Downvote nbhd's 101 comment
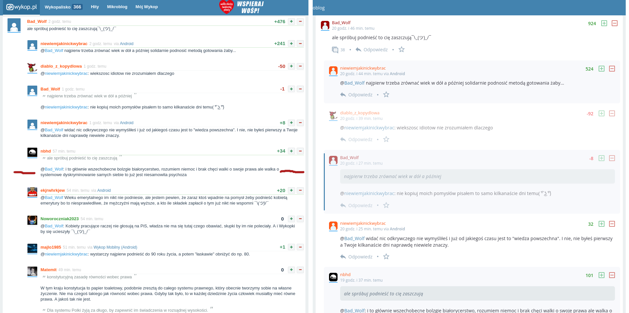 612,275
